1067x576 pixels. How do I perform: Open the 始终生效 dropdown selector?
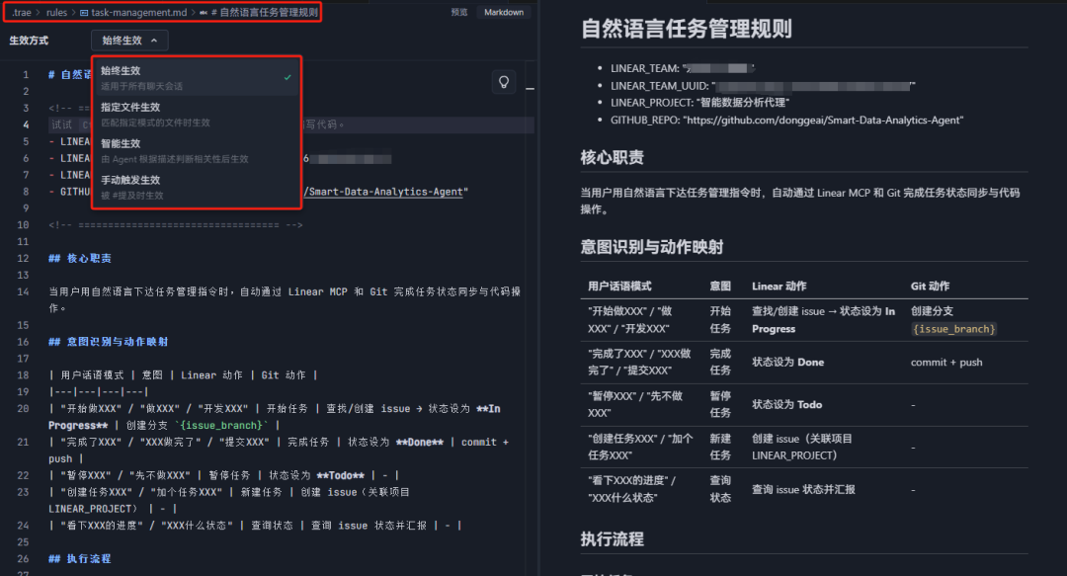pos(129,41)
